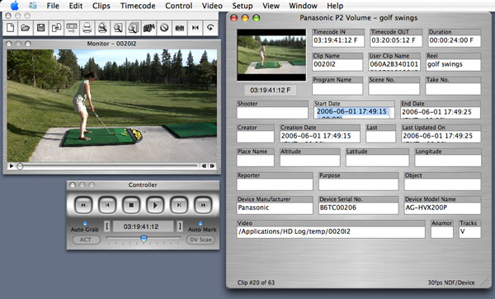Click the Shooter input field
The width and height of the screenshot is (495, 299).
pos(272,113)
